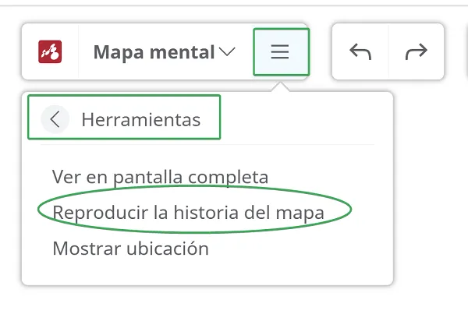Go back using the circular chevron icon

click(55, 119)
